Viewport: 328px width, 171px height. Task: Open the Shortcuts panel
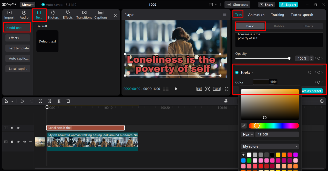click(x=238, y=5)
